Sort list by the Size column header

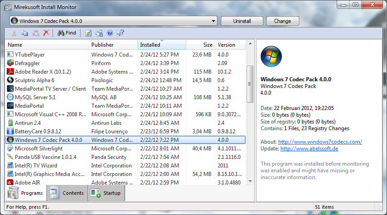tap(200, 45)
